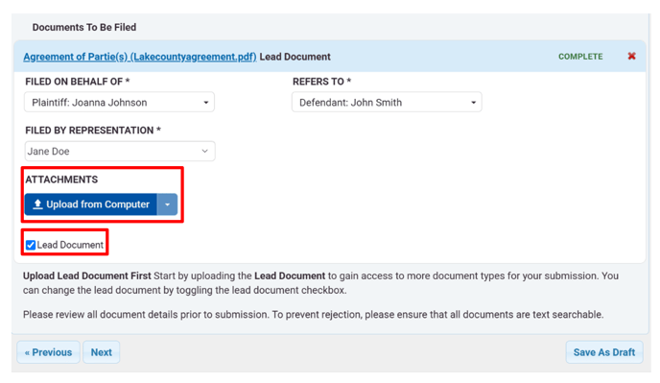Click the chevron next to Jane Doe
Image resolution: width=660 pixels, height=383 pixels.
pyautogui.click(x=205, y=152)
